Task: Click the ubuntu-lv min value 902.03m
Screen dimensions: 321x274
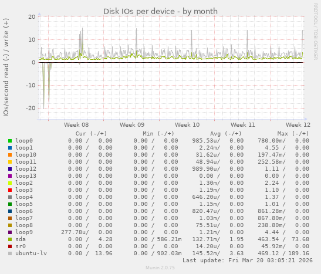Action: pyautogui.click(x=170, y=253)
